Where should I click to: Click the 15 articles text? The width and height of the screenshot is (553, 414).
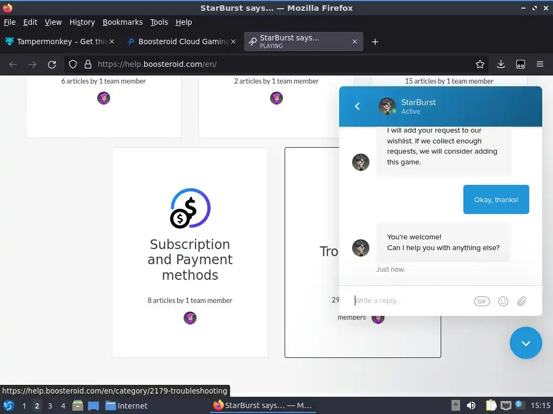[449, 81]
